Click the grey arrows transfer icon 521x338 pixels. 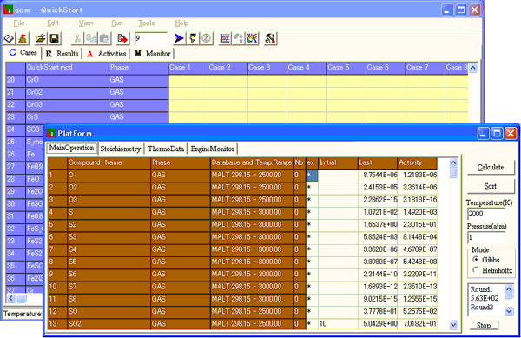[238, 39]
